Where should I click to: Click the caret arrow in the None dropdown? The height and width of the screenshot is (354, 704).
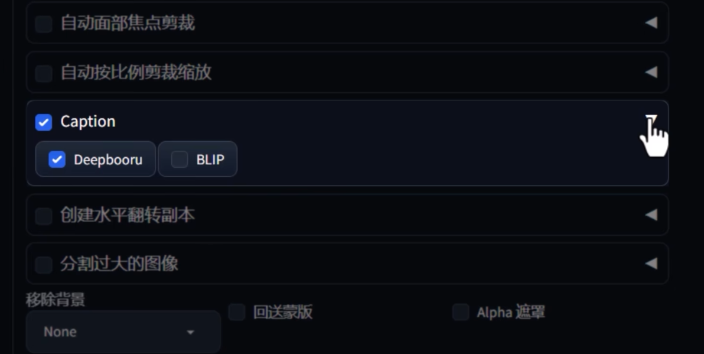click(x=190, y=333)
